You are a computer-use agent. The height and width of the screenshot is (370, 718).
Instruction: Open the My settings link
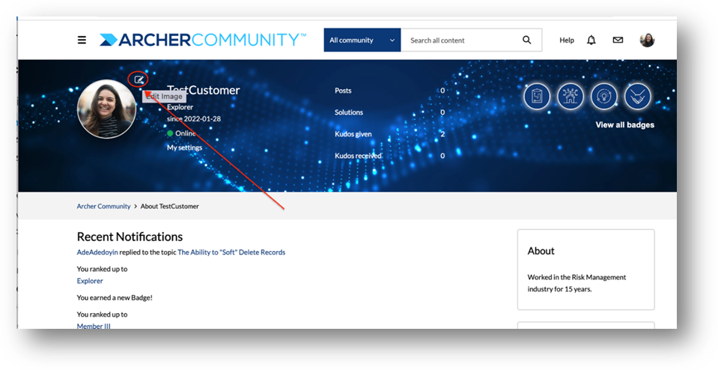[184, 148]
